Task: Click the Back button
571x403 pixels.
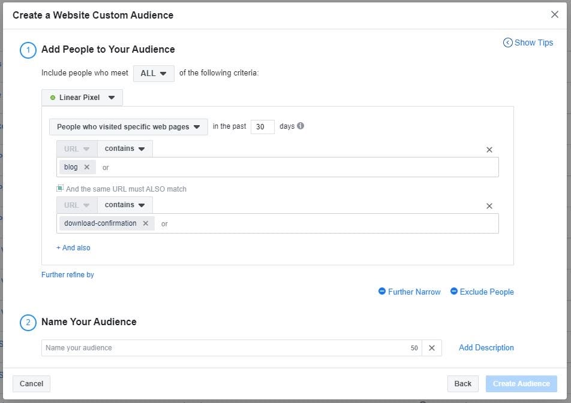Action: (x=463, y=384)
